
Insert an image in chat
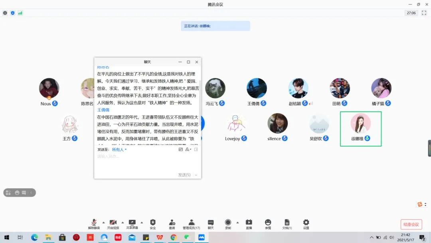click(x=181, y=149)
